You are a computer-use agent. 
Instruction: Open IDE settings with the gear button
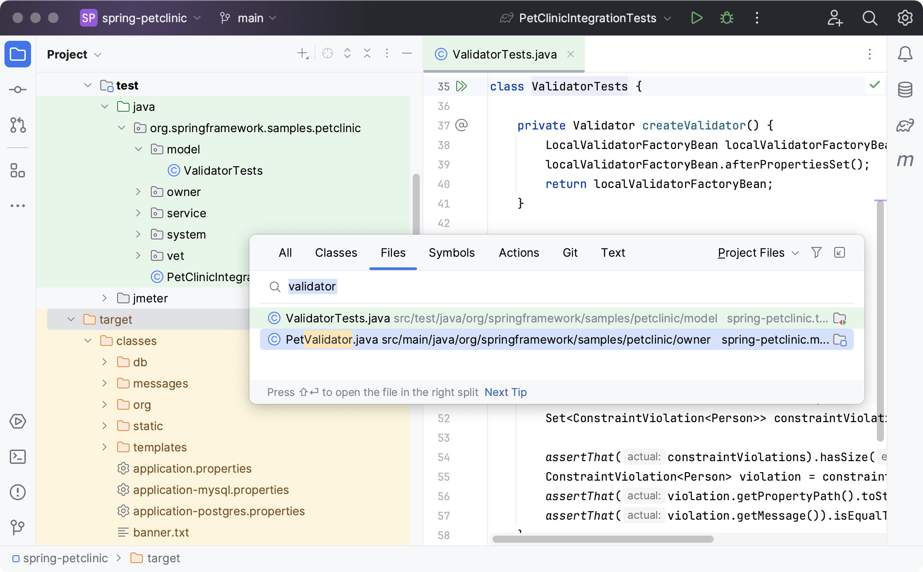pyautogui.click(x=905, y=18)
